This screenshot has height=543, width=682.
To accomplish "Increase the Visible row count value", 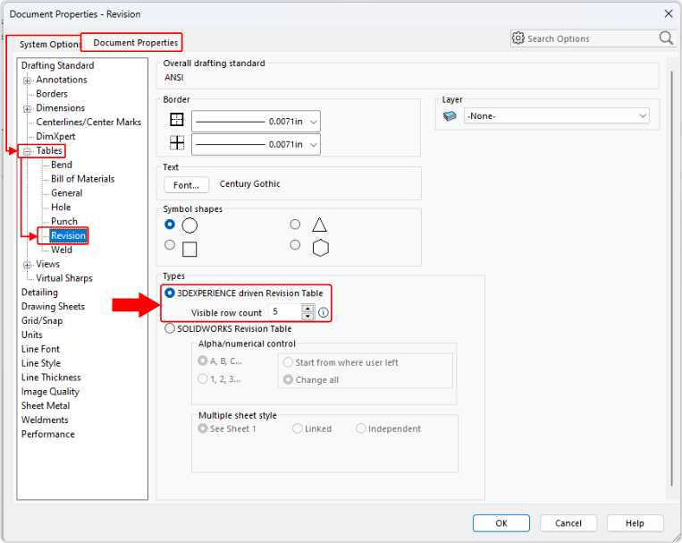I will point(308,309).
